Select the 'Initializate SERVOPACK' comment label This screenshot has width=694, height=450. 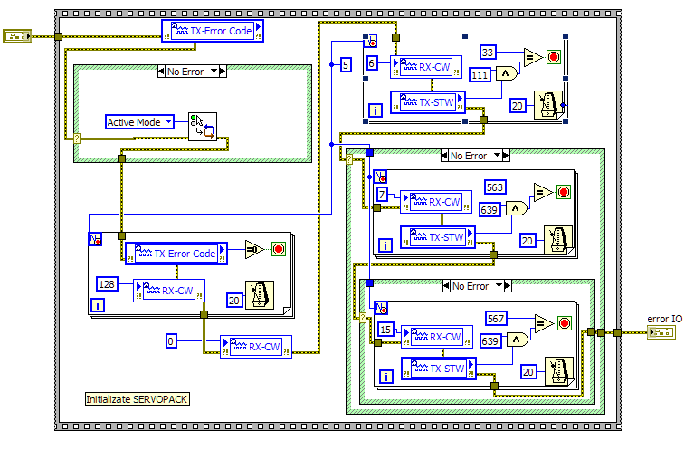coord(138,399)
